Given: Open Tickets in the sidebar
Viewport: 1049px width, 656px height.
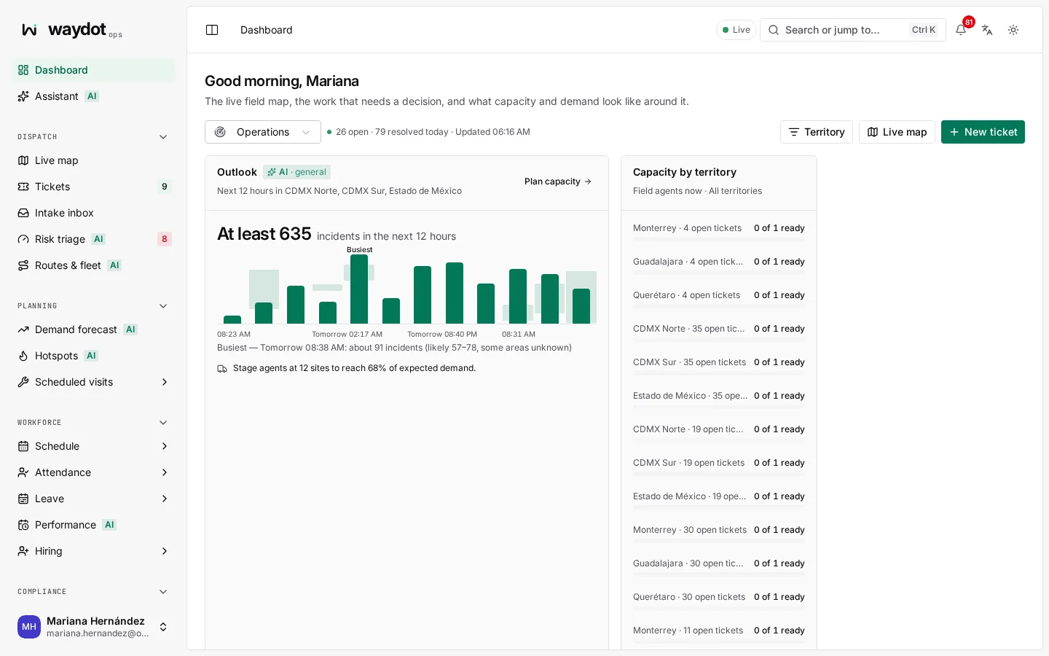Looking at the screenshot, I should pos(93,187).
